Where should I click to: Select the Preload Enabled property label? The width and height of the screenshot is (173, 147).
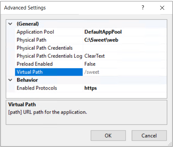35,64
